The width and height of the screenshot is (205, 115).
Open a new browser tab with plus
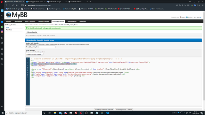pos(90,2)
